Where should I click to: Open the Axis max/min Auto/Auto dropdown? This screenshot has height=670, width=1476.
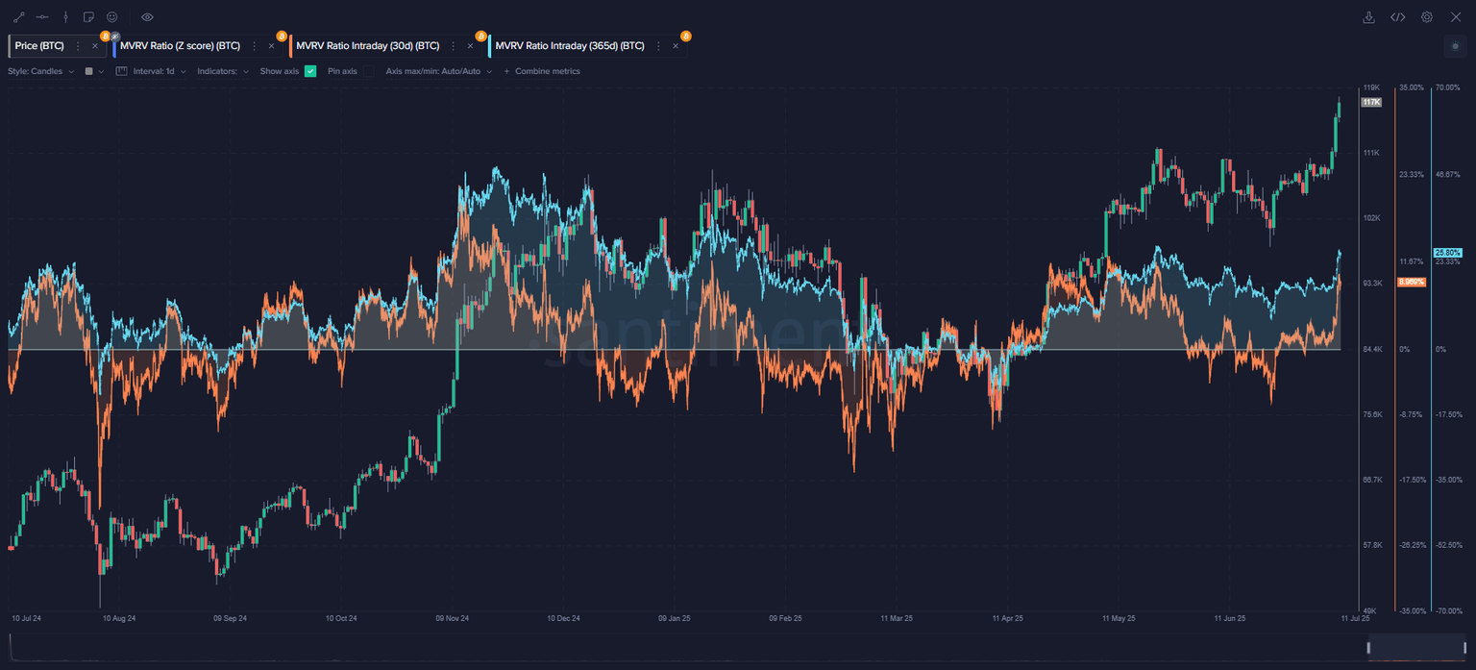coord(438,71)
